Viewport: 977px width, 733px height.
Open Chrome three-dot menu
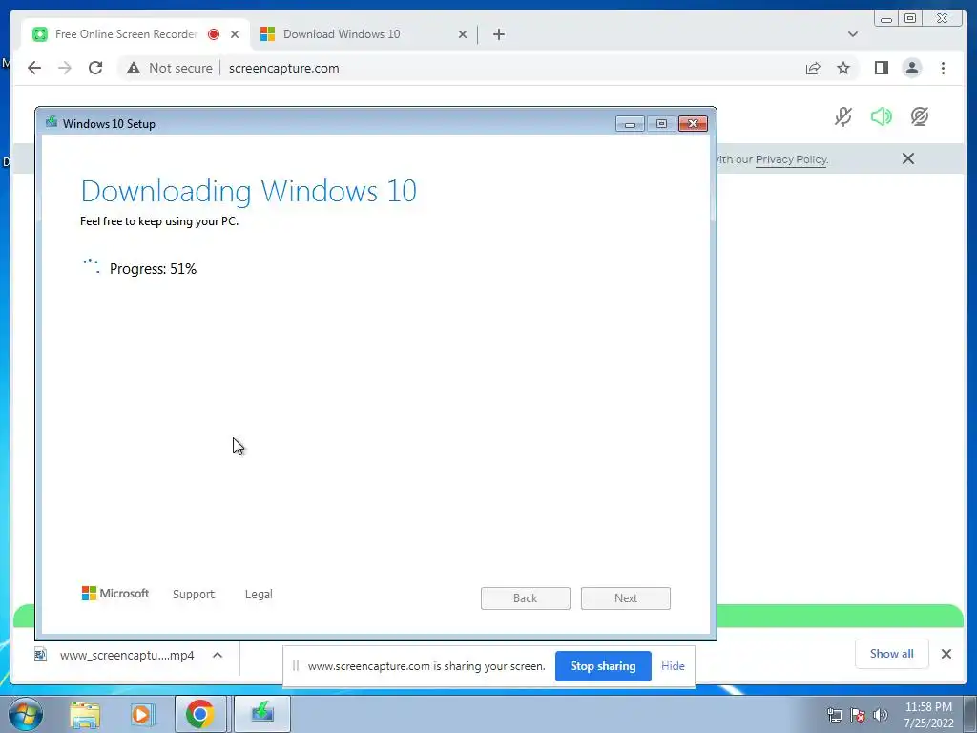pyautogui.click(x=944, y=68)
